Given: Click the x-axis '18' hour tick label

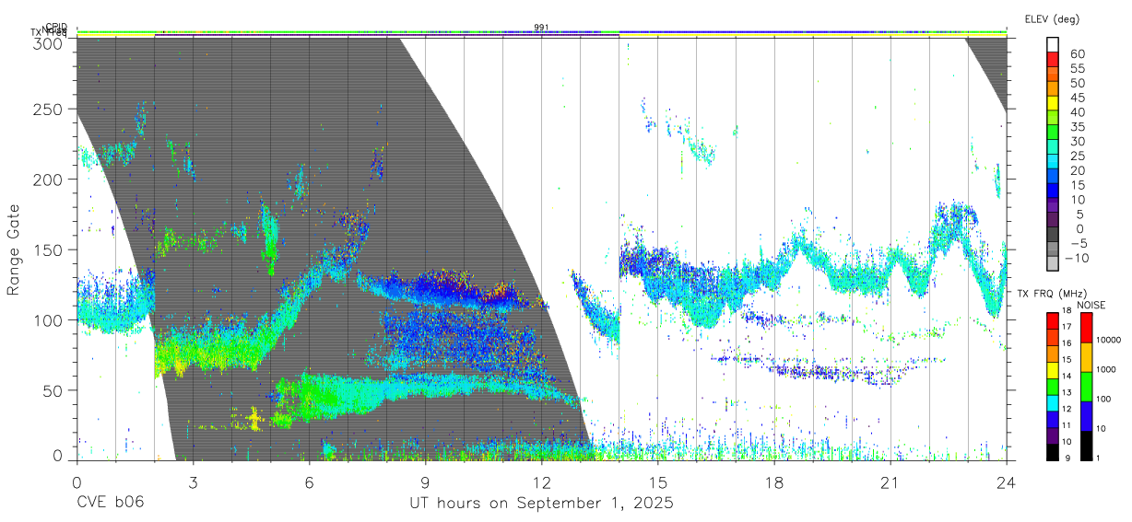Looking at the screenshot, I should coord(774,482).
